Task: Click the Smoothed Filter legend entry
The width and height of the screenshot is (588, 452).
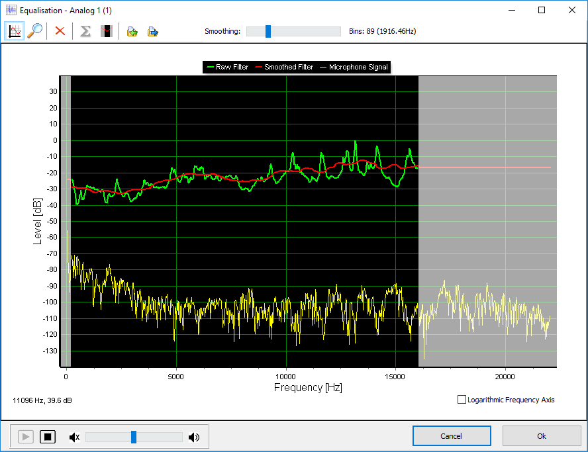Action: coord(284,67)
